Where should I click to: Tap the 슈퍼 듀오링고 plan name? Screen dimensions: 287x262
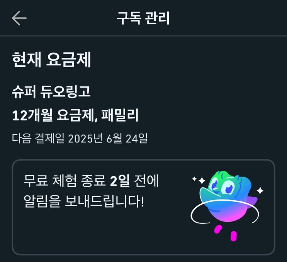coord(51,91)
